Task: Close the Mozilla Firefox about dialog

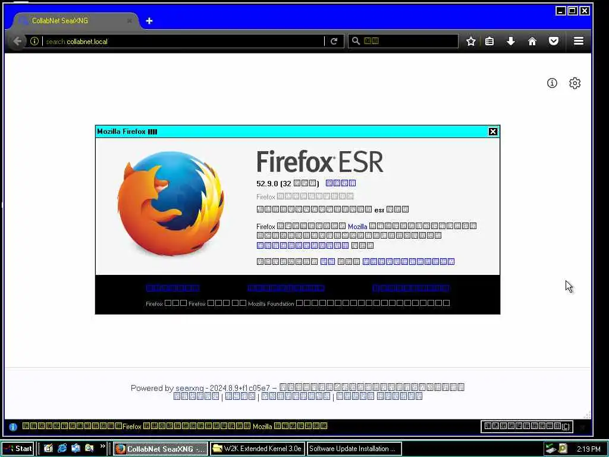Action: (493, 132)
